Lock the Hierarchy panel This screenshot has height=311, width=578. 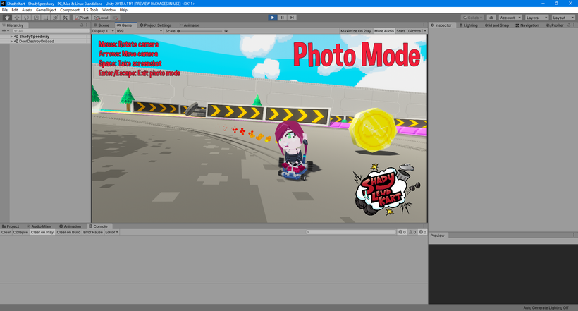point(82,25)
